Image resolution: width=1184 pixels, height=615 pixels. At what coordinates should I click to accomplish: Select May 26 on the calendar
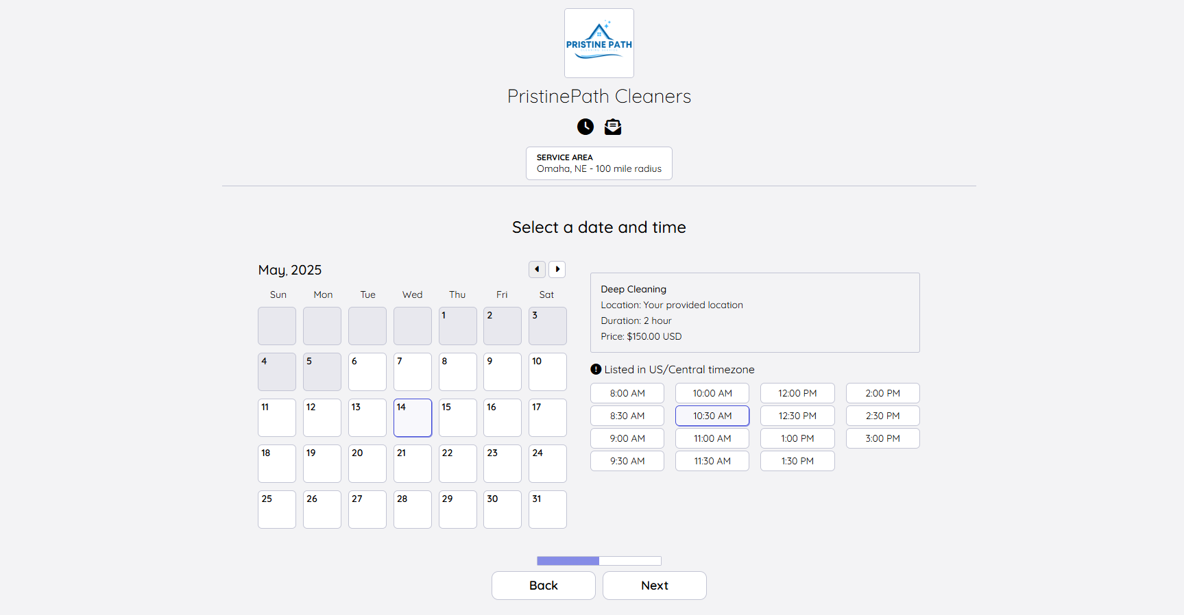pos(322,510)
